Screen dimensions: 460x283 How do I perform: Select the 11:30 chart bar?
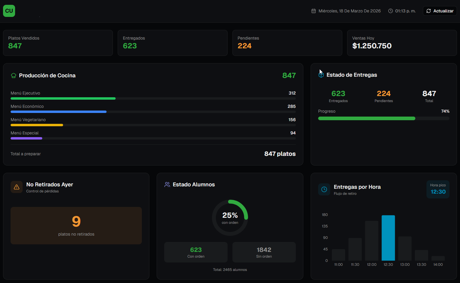click(x=355, y=249)
